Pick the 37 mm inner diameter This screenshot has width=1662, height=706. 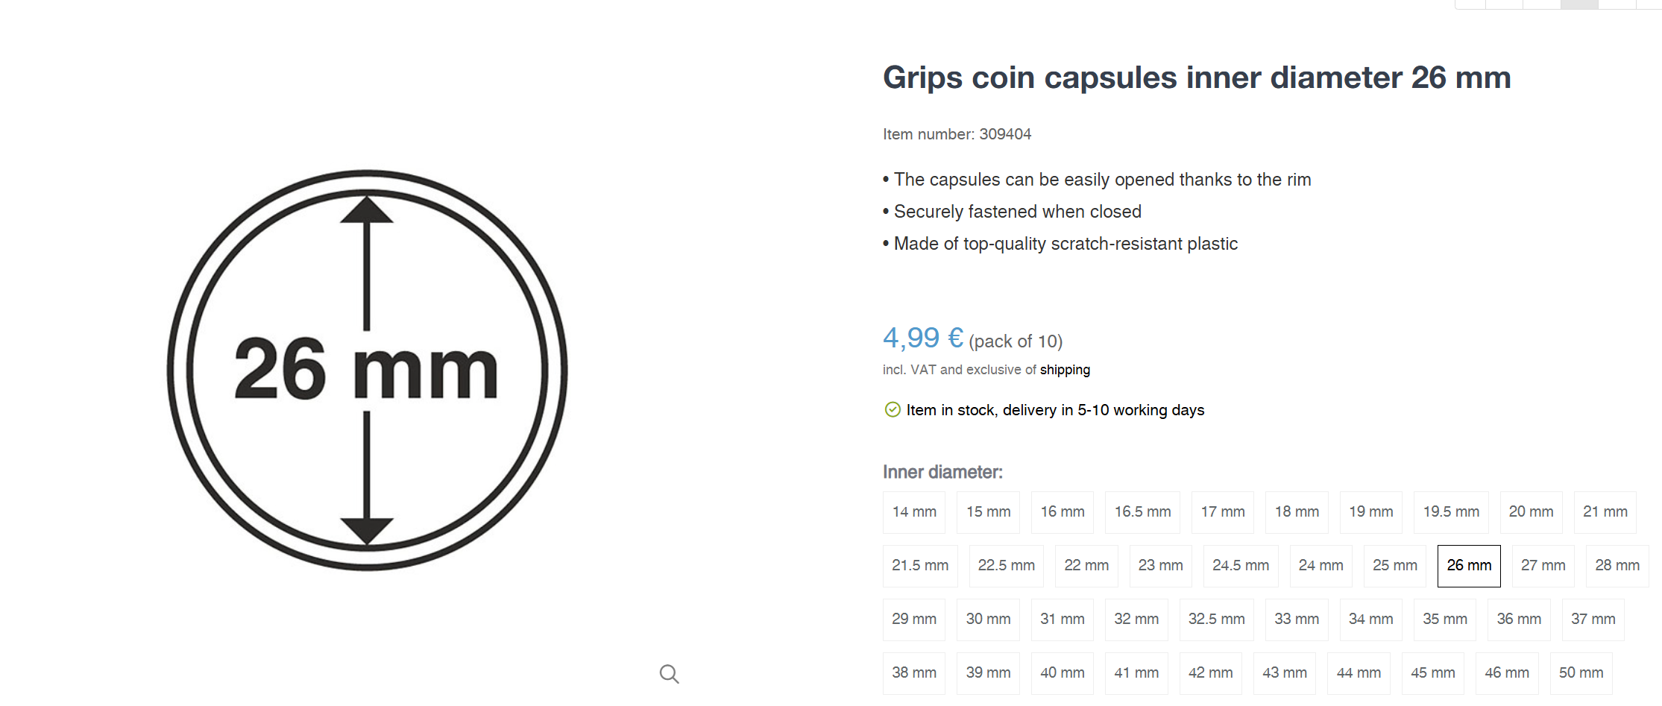1593,620
